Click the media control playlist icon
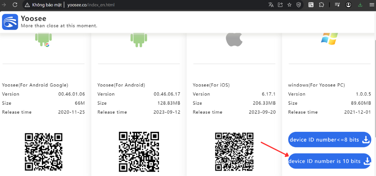Viewport: 376px width, 176px height. 337,5
